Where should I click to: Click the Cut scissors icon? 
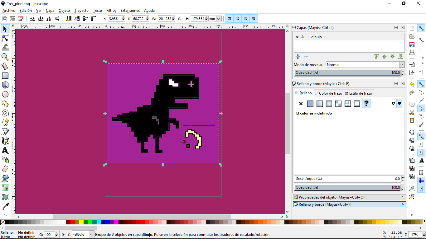412,112
